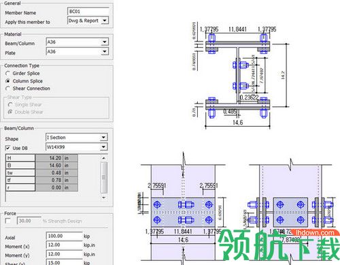The width and height of the screenshot is (340, 265).
Task: Toggle the % Strength Design checkbox
Action: [x=8, y=221]
